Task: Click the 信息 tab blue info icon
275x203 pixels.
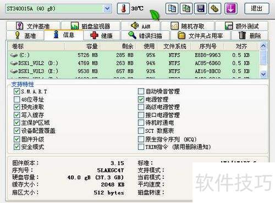Action: (56, 34)
